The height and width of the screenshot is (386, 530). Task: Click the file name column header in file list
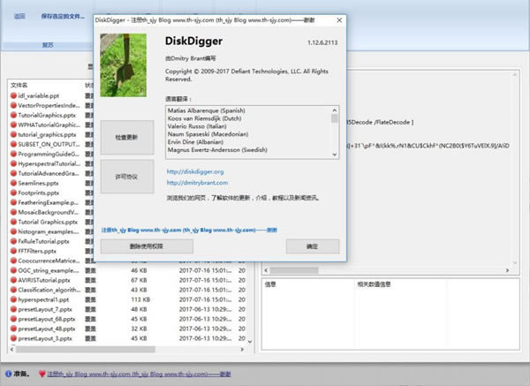(19, 85)
